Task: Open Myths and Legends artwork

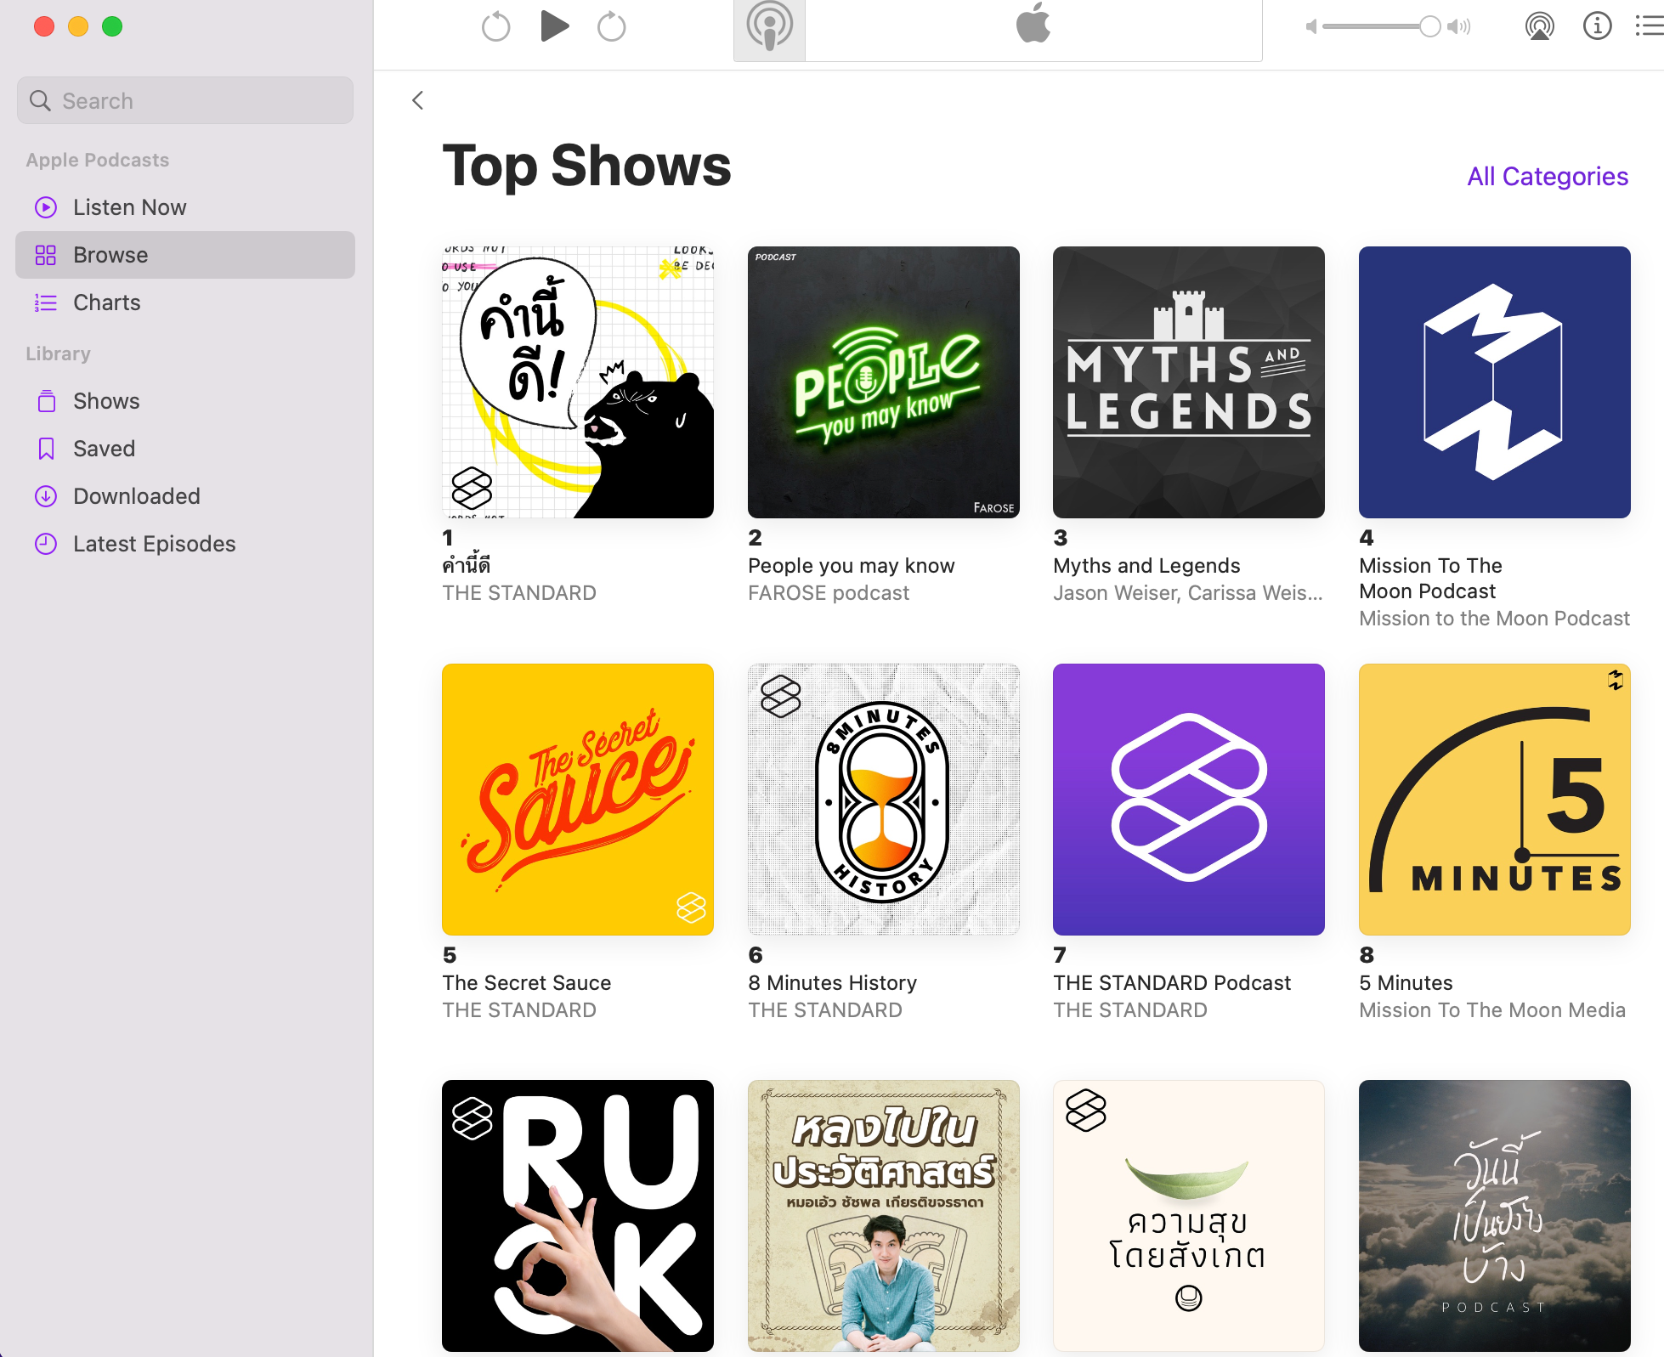Action: pos(1188,382)
